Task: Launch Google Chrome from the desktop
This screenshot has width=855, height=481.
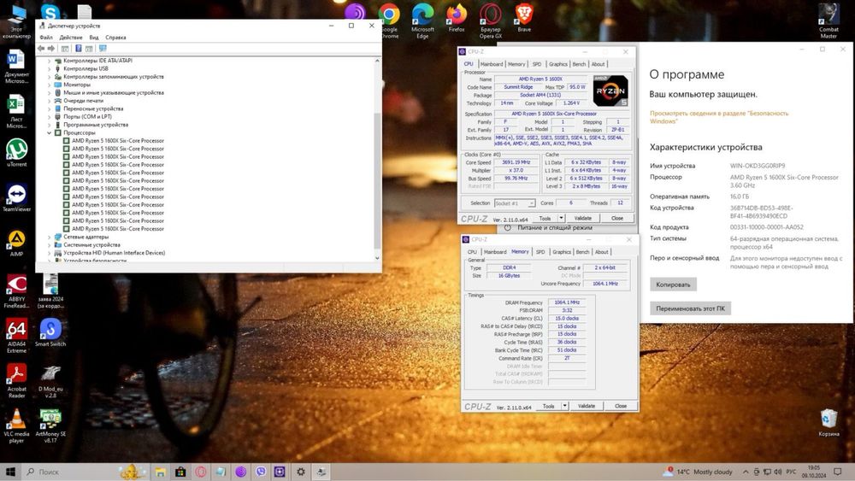Action: point(389,21)
